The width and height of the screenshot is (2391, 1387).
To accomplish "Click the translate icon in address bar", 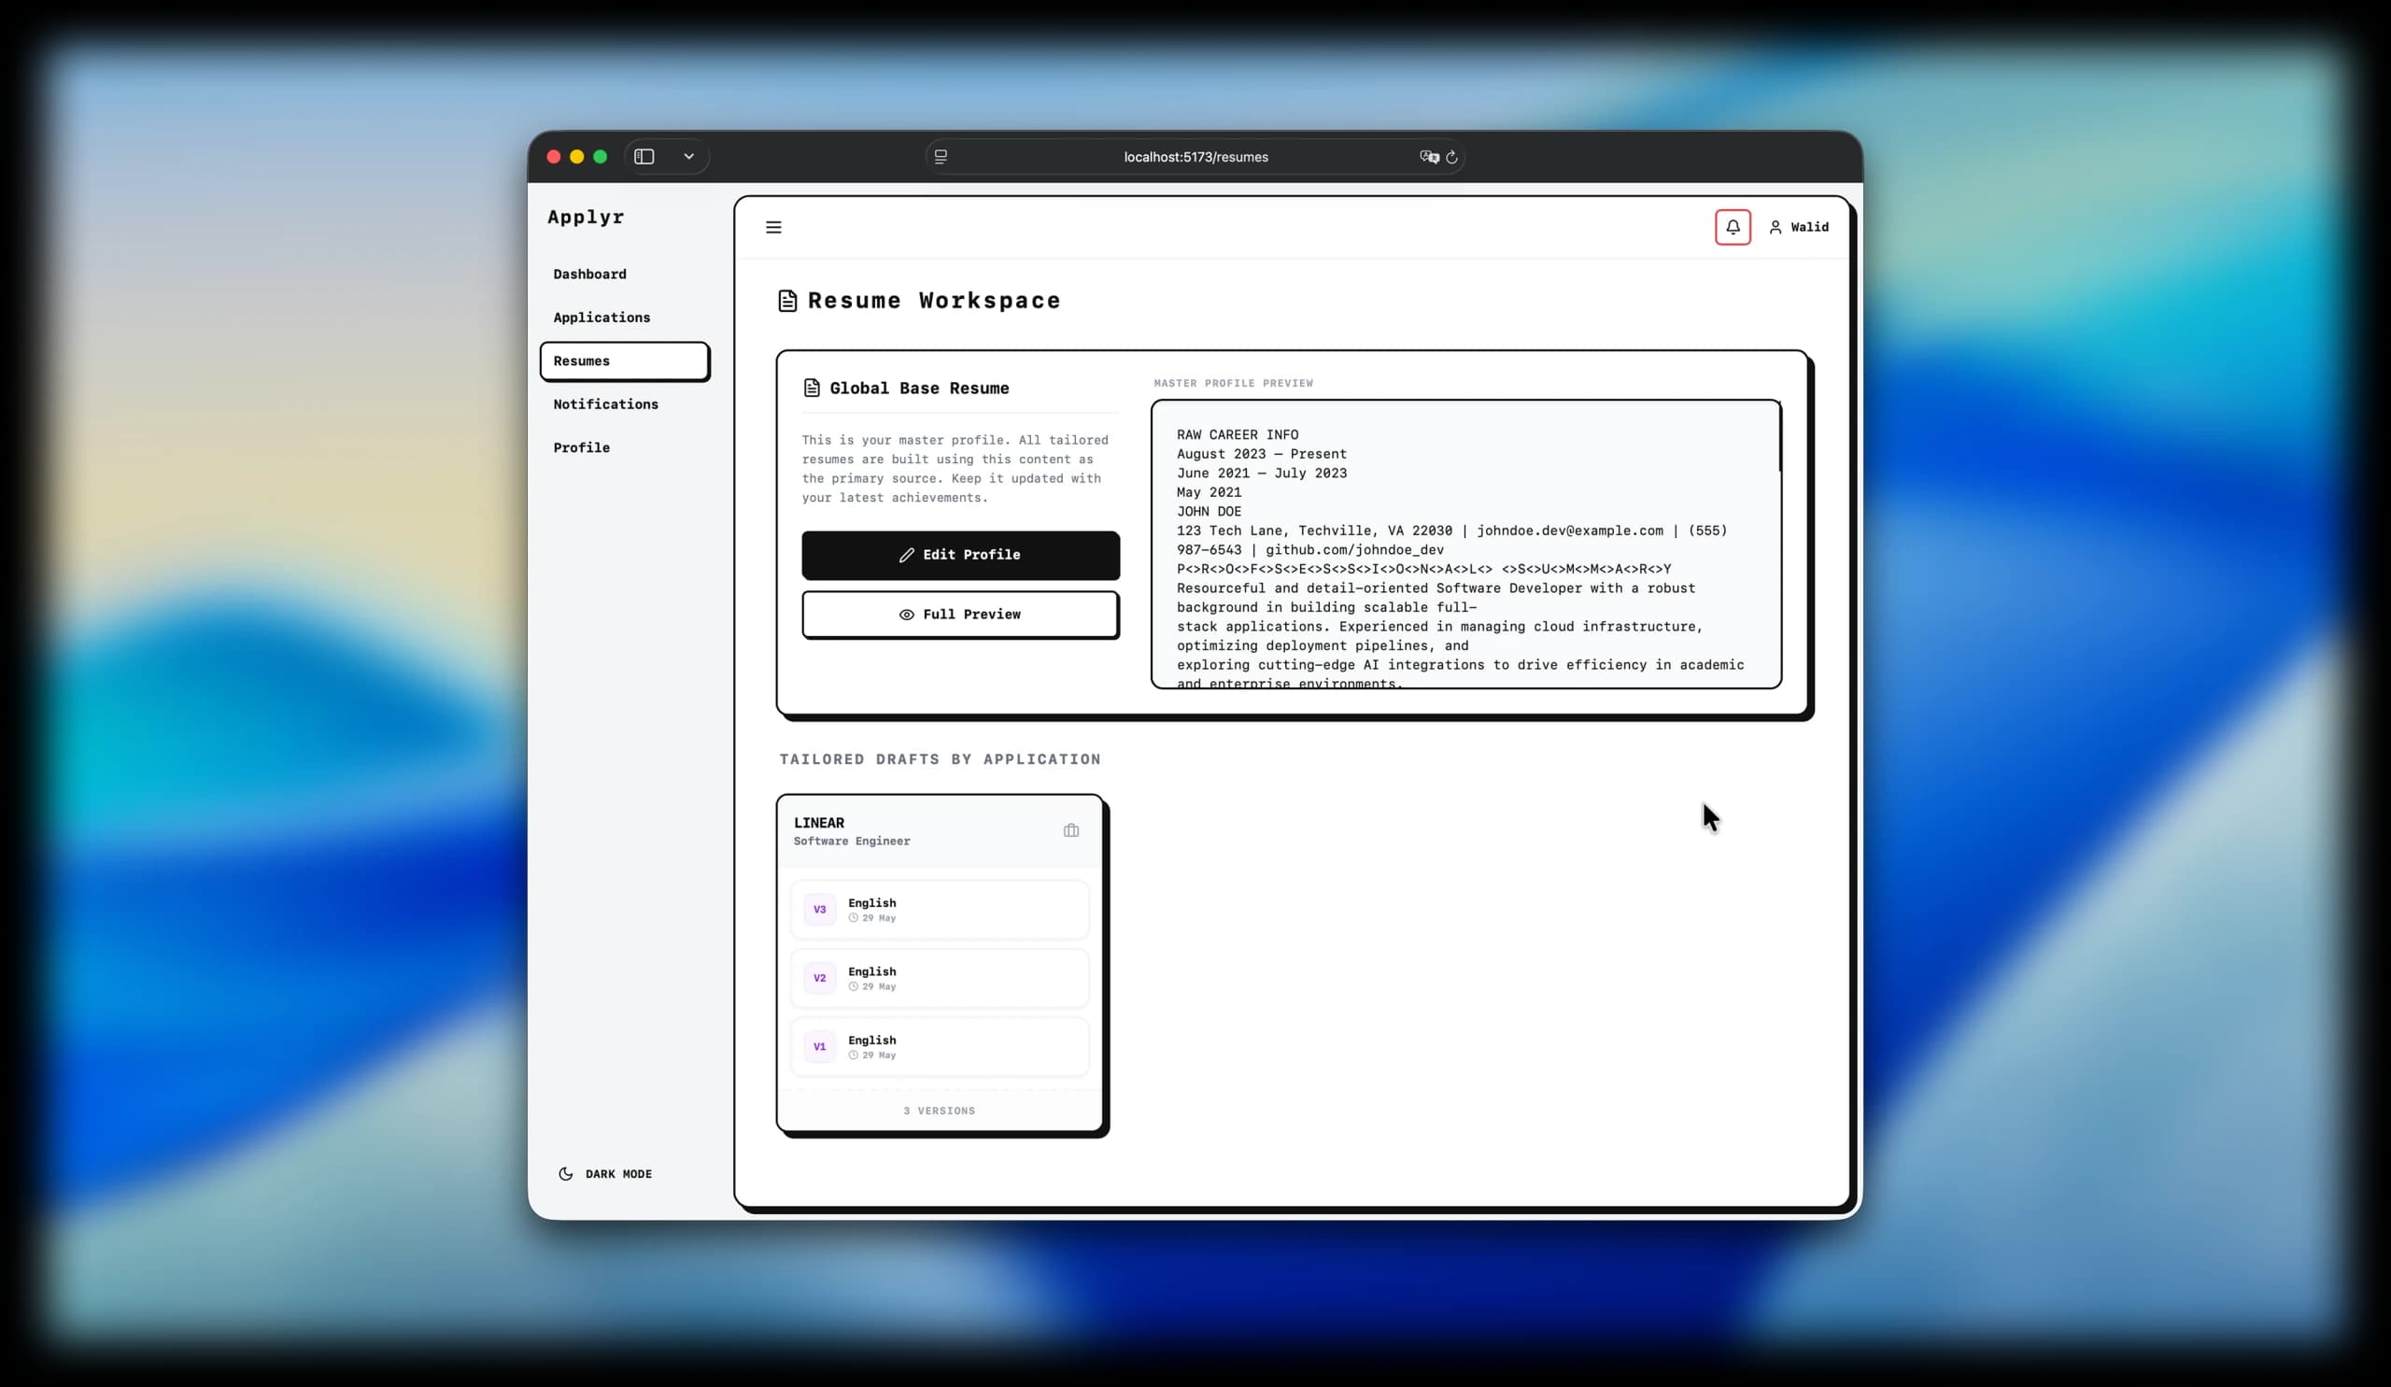I will 1429,157.
